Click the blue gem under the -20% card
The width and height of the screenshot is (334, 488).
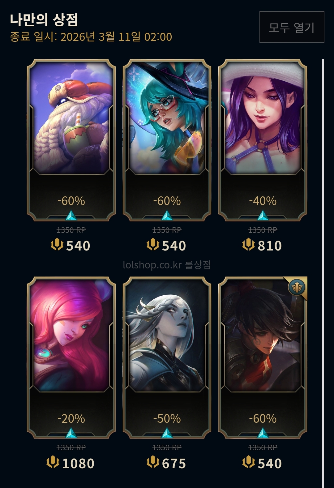coord(71,433)
